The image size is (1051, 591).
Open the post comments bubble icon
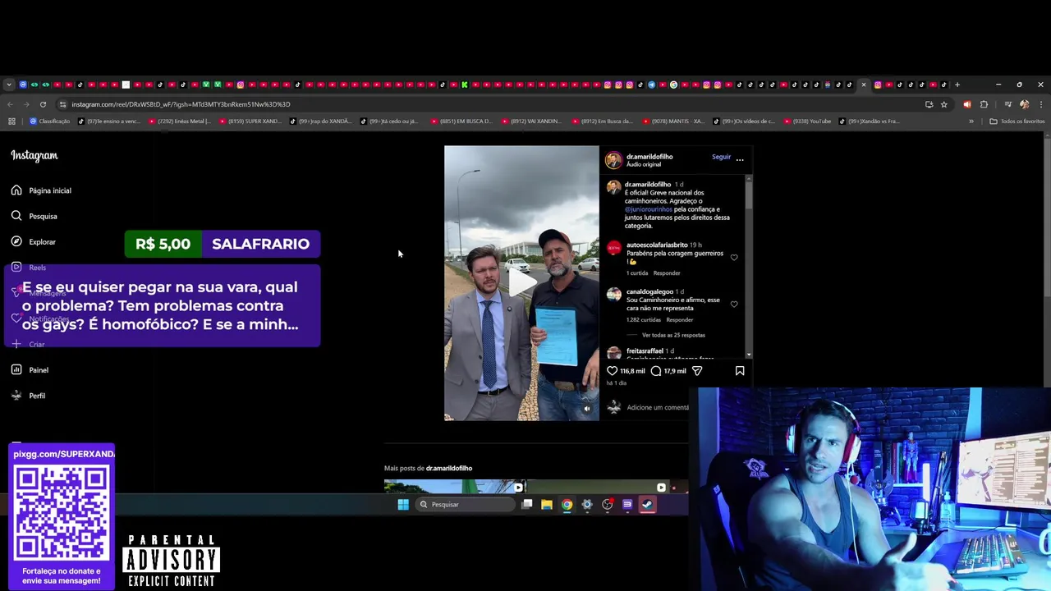pos(656,371)
